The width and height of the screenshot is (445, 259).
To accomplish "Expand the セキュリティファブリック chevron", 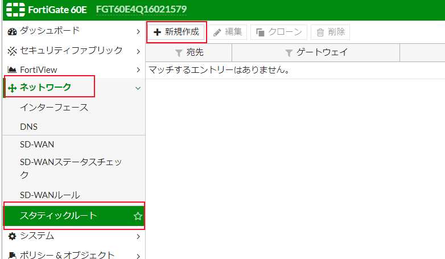I will (138, 51).
